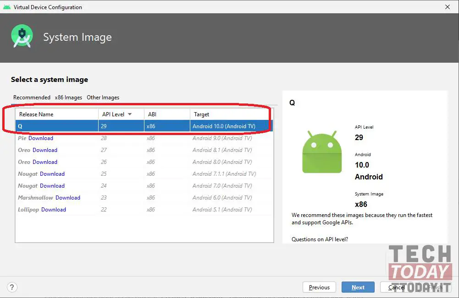This screenshot has height=298, width=459.
Task: Click the Previous button
Action: tap(319, 287)
